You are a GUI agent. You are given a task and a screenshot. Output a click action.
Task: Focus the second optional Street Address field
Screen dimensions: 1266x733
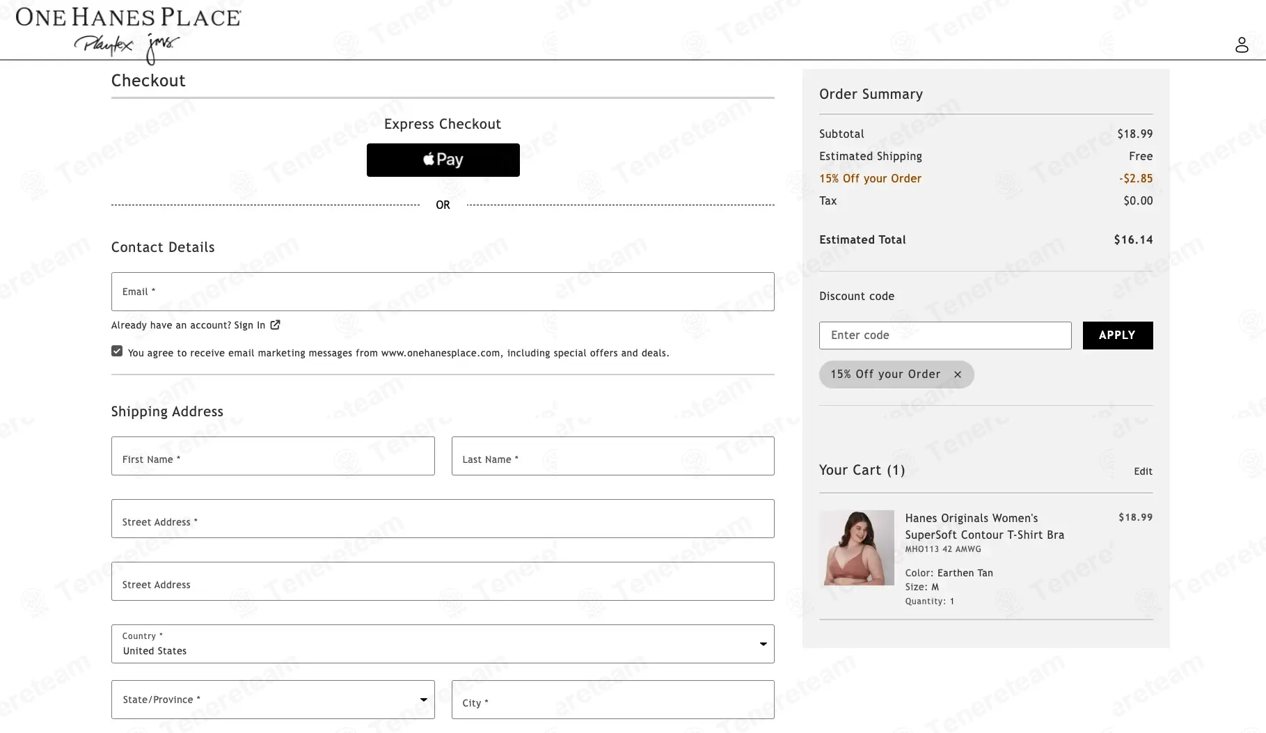point(443,581)
